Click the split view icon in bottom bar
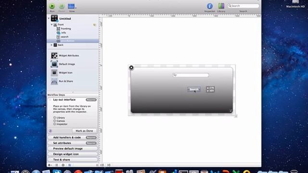The image size is (308, 173). click(102, 165)
